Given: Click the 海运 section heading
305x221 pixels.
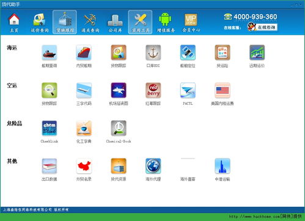Looking at the screenshot, I should pos(12,48).
